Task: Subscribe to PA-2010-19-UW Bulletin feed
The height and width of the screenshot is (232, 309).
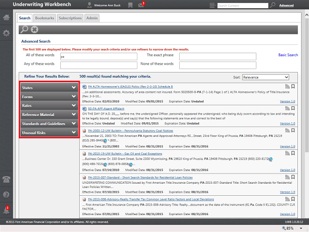Action: tap(287, 153)
